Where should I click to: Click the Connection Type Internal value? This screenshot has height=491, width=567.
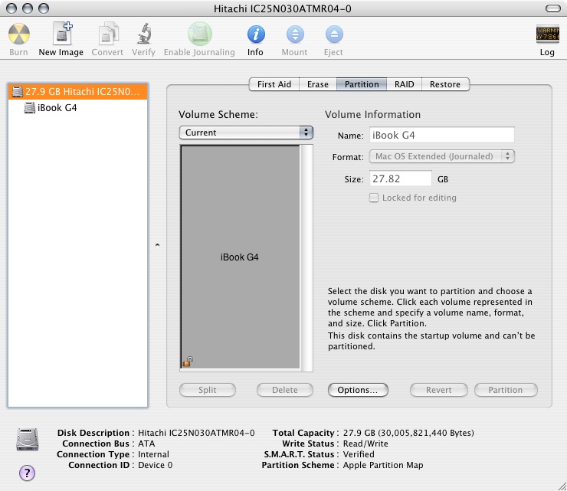point(153,454)
